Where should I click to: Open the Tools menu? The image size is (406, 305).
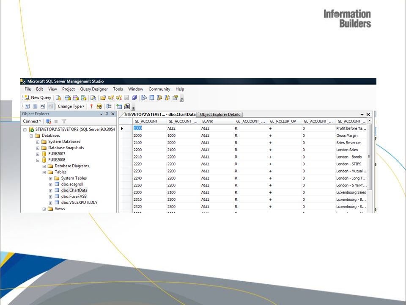(118, 89)
